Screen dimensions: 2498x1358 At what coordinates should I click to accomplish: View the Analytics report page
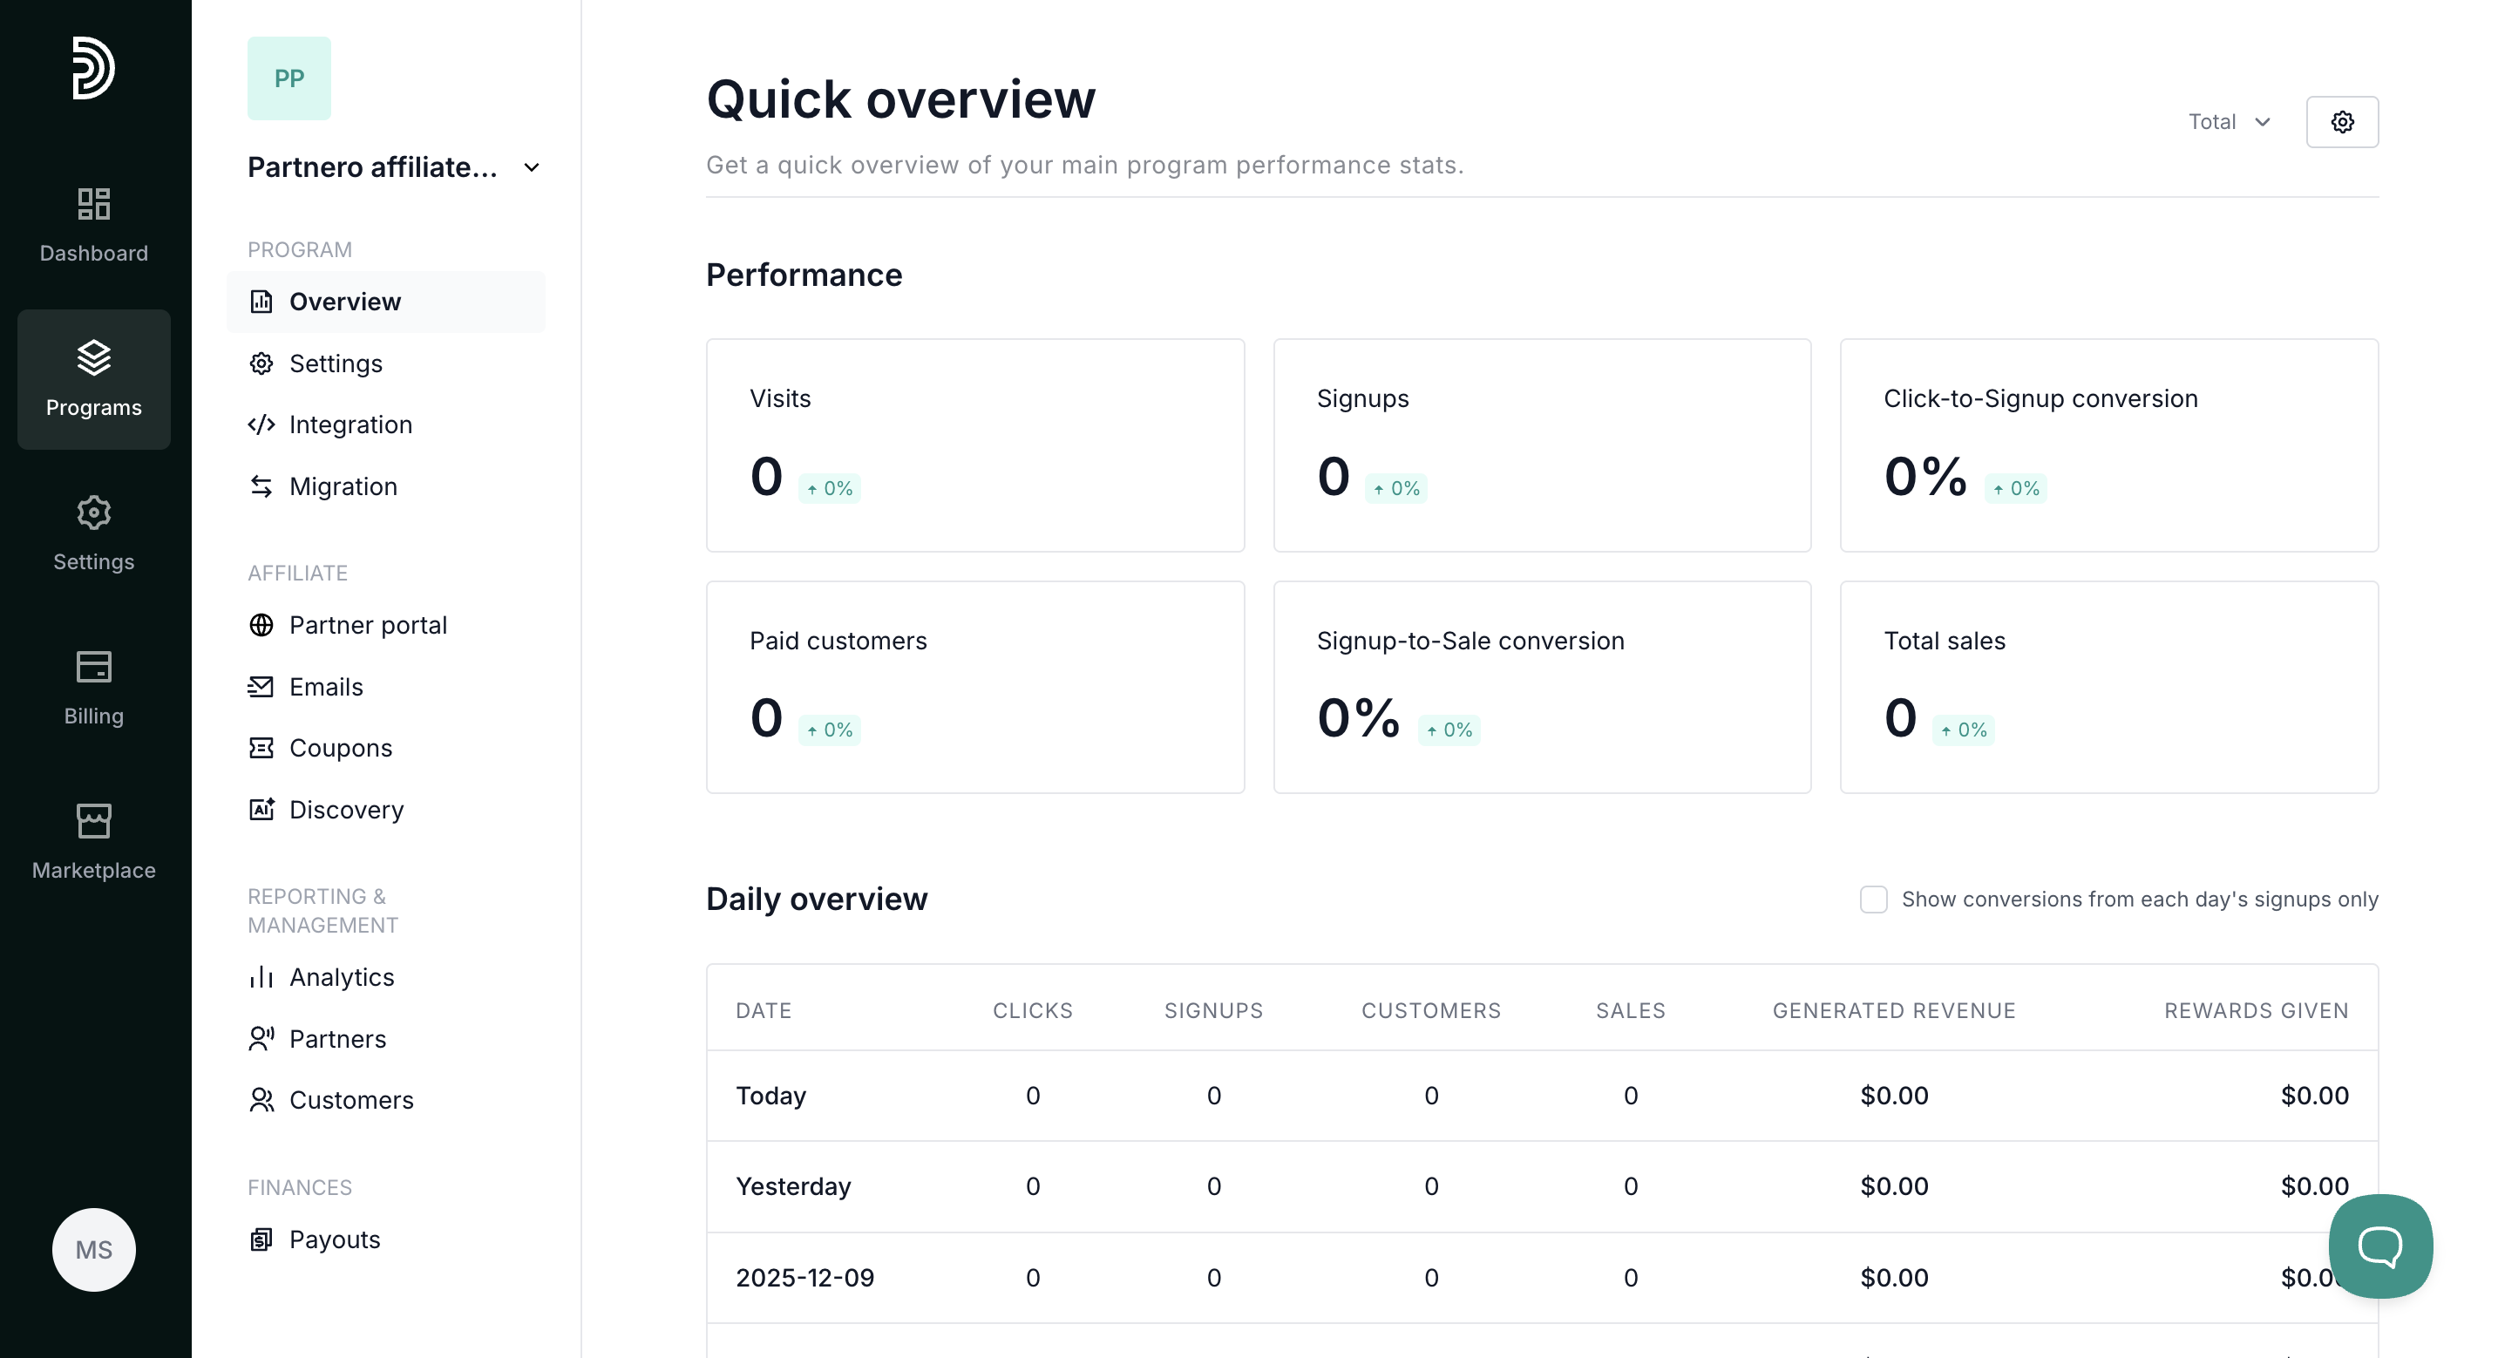coord(342,978)
